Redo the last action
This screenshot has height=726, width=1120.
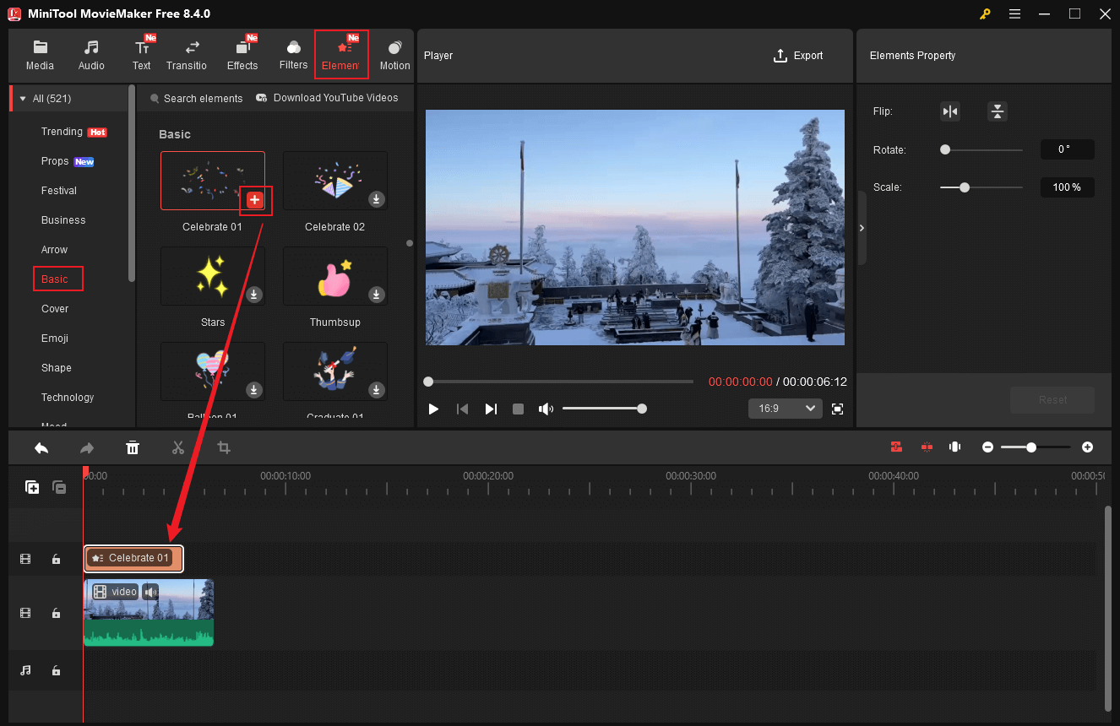pos(87,447)
